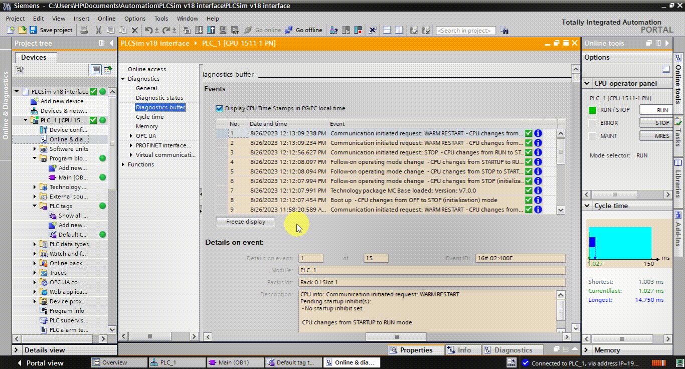Click the Save project icon
685x369 pixels.
tap(33, 30)
